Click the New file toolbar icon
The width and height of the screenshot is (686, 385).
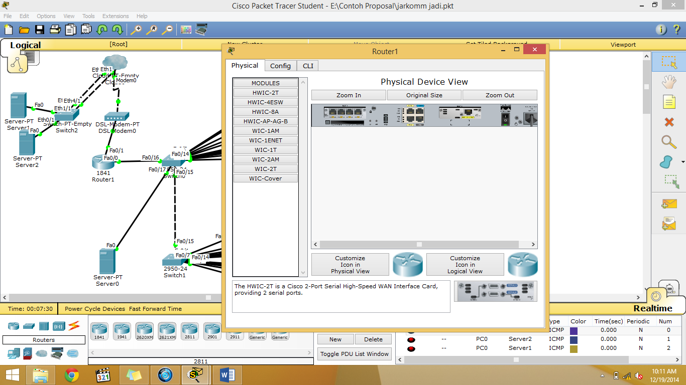[9, 30]
